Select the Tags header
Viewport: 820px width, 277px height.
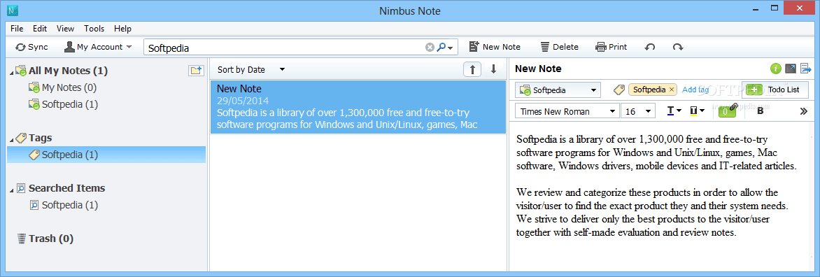click(41, 138)
